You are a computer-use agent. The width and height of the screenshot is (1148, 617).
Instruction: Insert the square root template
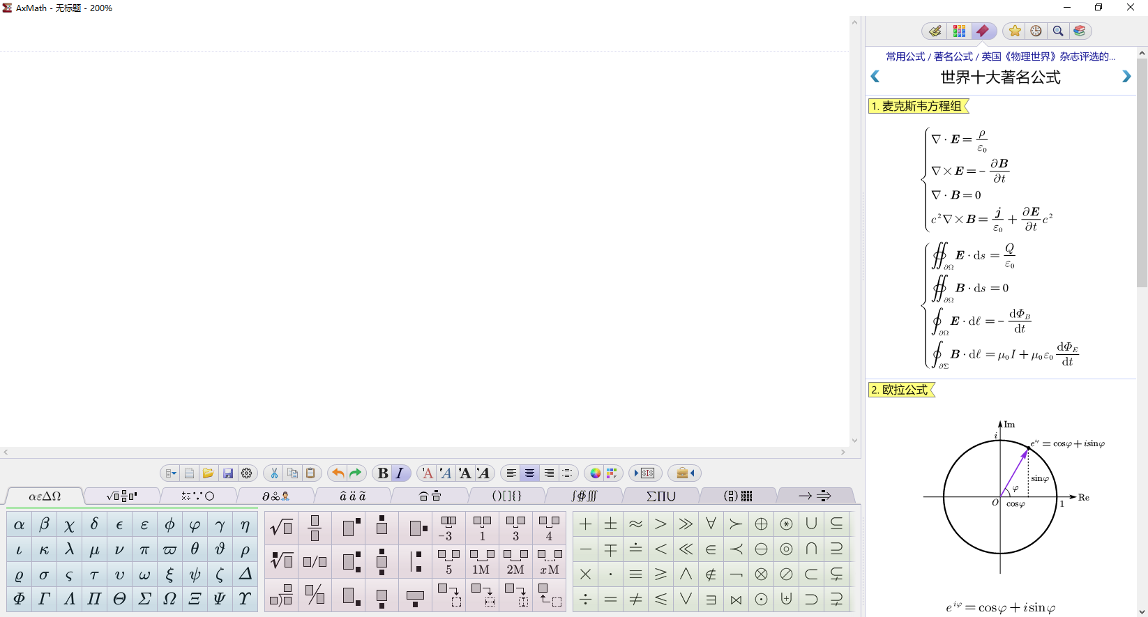(x=281, y=527)
